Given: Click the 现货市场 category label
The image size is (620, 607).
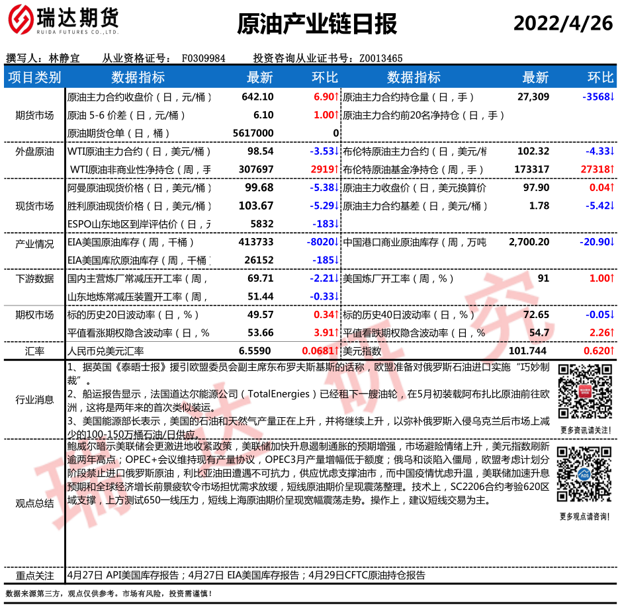Looking at the screenshot, I should tap(34, 206).
